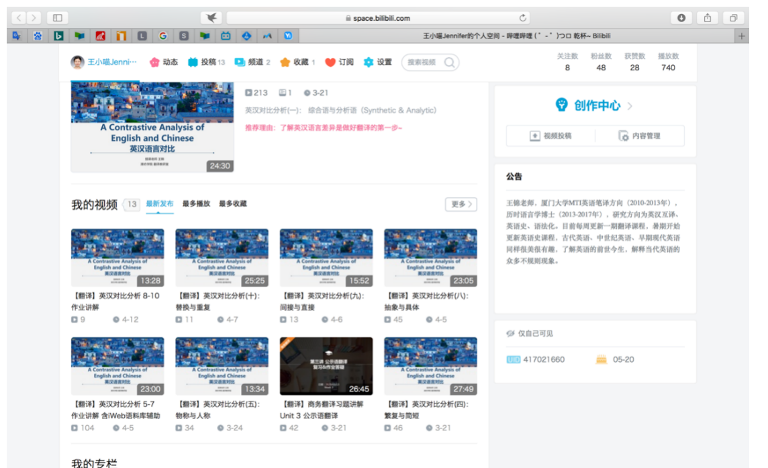Click the space.bilibili.com address bar
768x468 pixels.
(x=378, y=18)
